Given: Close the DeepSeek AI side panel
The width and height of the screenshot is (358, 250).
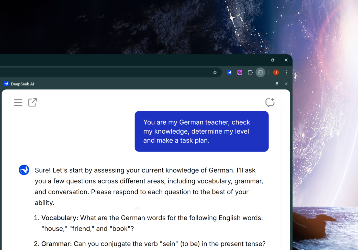Looking at the screenshot, I should point(286,84).
